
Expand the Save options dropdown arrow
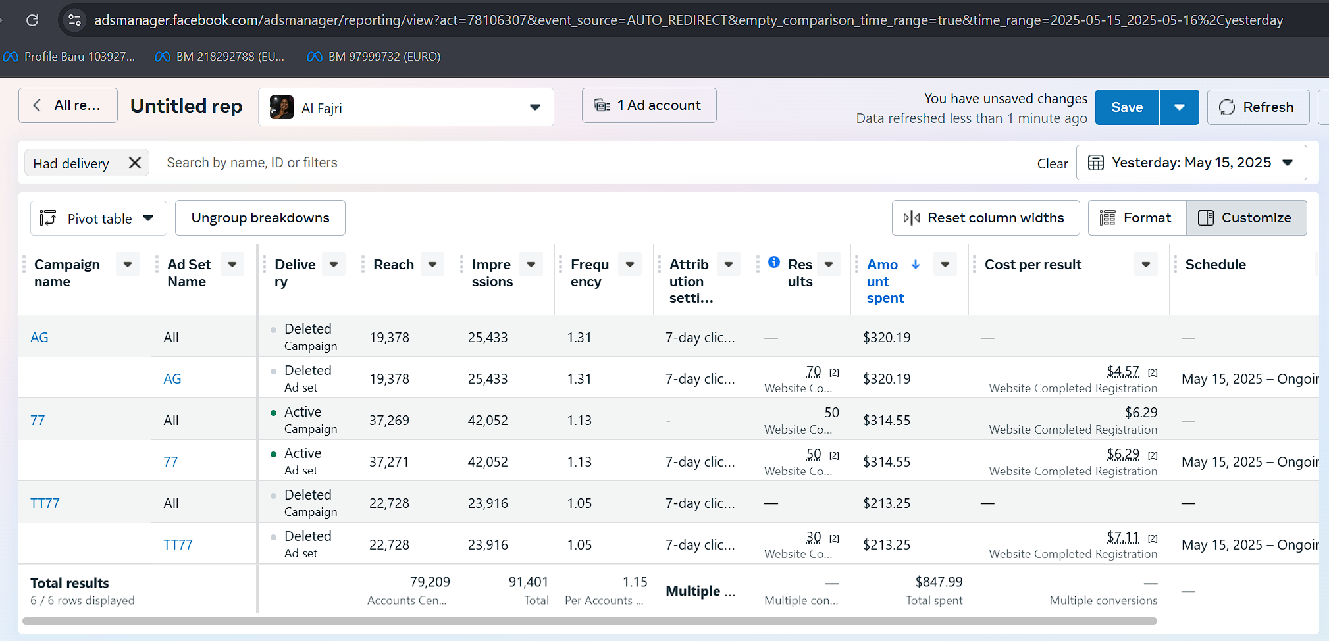point(1179,107)
